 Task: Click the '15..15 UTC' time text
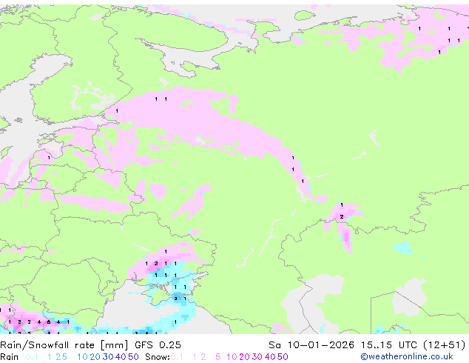[388, 345]
